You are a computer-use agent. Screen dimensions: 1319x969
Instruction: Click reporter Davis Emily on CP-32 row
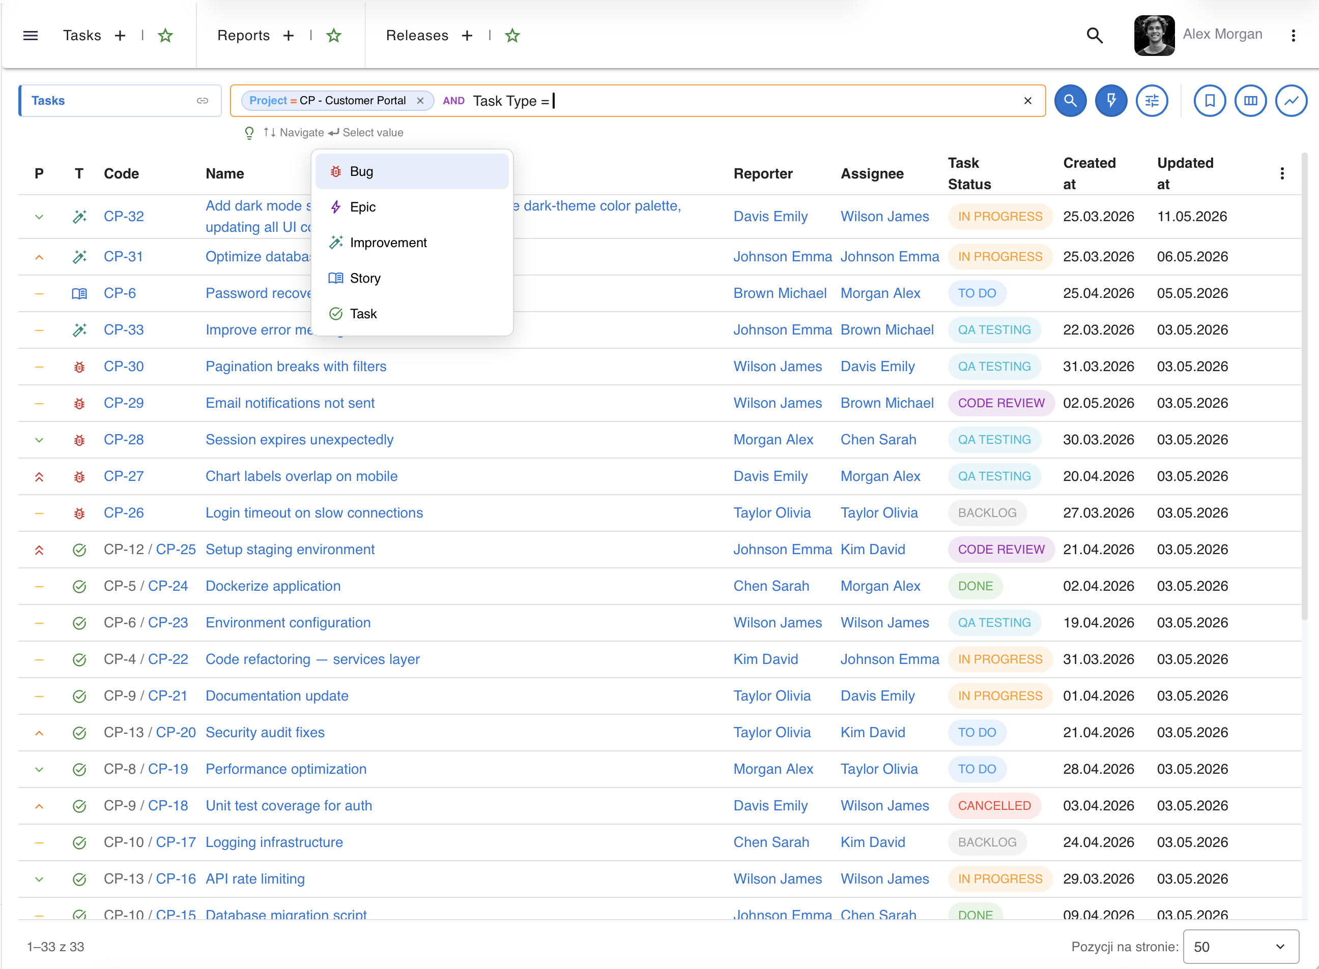[771, 217]
